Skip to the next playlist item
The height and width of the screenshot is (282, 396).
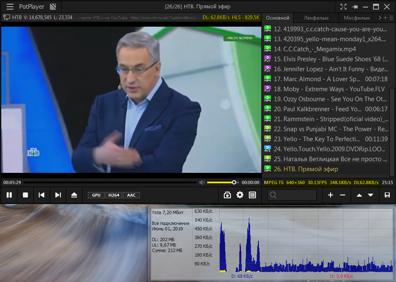pyautogui.click(x=58, y=195)
